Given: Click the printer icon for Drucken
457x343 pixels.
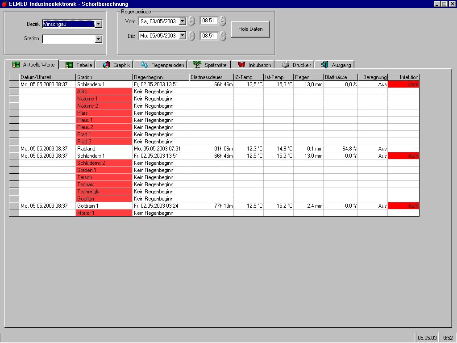Looking at the screenshot, I should pos(286,65).
